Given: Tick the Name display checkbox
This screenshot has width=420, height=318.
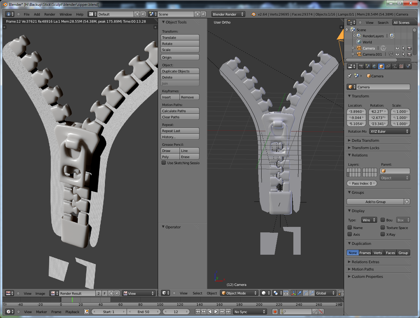Looking at the screenshot, I should pyautogui.click(x=350, y=228).
